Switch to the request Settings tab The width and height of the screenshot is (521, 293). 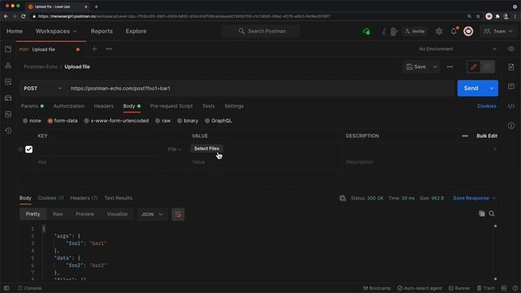click(x=234, y=107)
